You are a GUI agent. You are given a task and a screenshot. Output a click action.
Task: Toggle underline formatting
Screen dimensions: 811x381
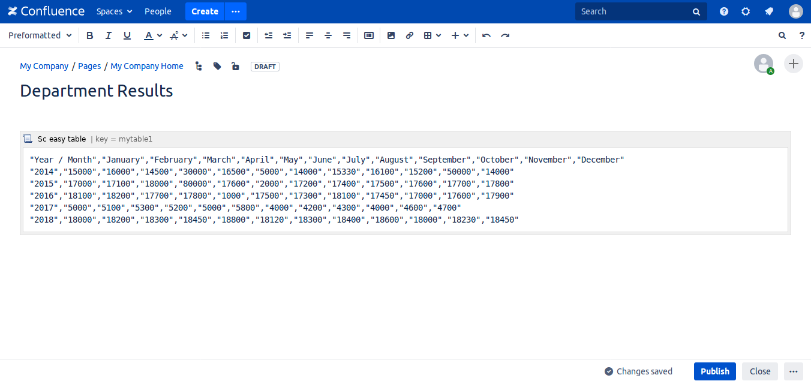[x=127, y=35]
